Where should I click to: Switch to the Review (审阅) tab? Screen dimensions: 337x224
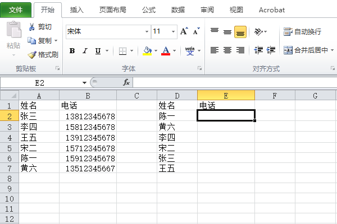(x=207, y=10)
